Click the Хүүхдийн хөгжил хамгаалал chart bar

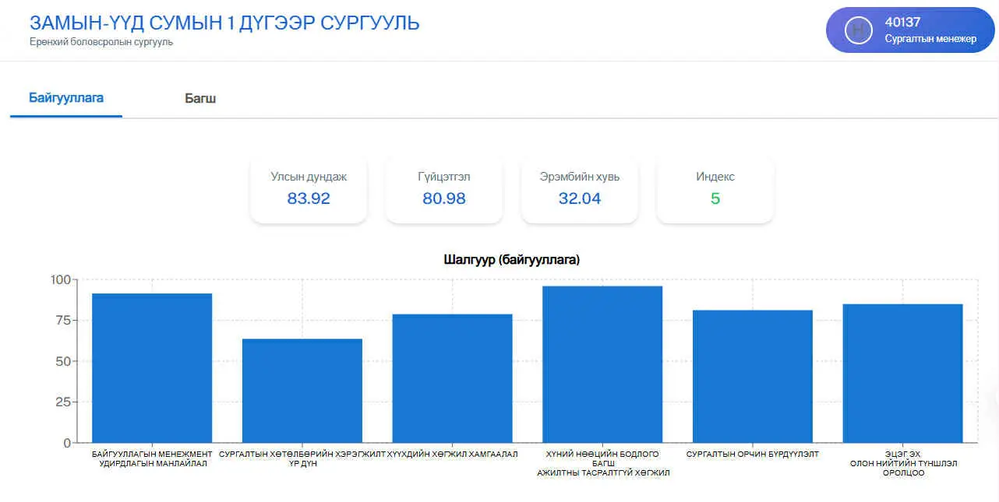point(453,378)
